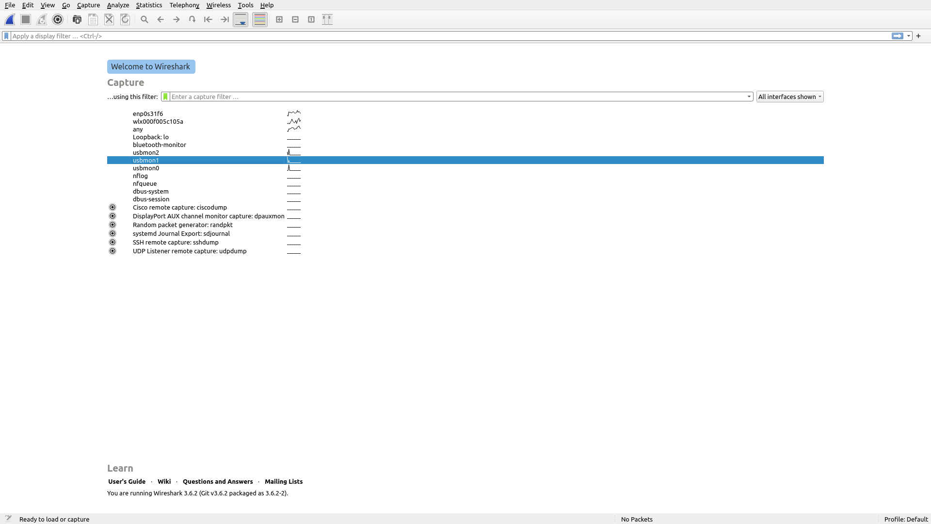Click the green capture filter bookmark icon
This screenshot has width=931, height=524.
(x=165, y=97)
